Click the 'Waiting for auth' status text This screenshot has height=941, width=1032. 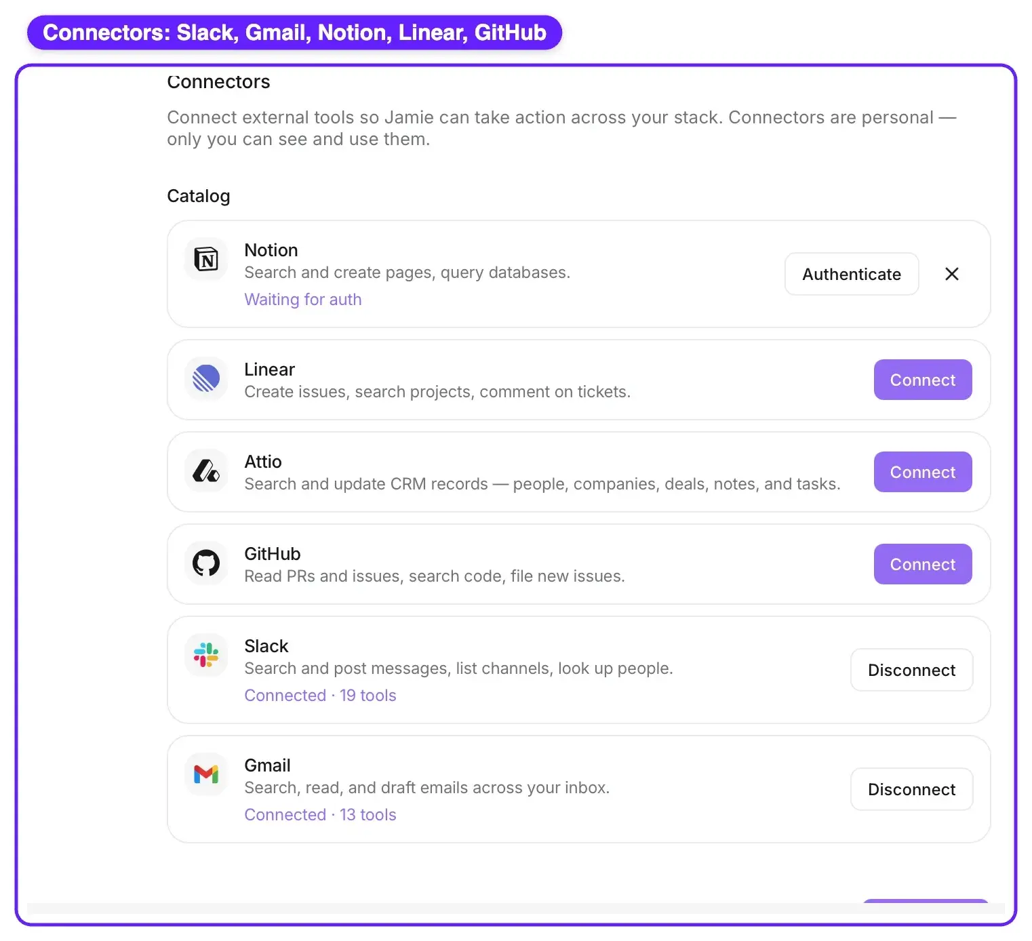(303, 300)
